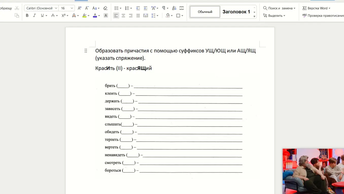Decrease font size with A- icon
Viewport: 344px width, 194px height.
[87, 8]
